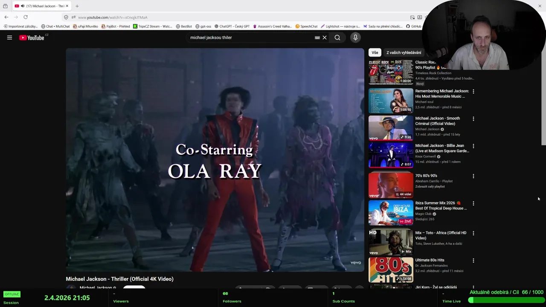The width and height of the screenshot is (546, 307).
Task: Open the Assassin's Creed Valhalla bookmark
Action: [x=273, y=26]
